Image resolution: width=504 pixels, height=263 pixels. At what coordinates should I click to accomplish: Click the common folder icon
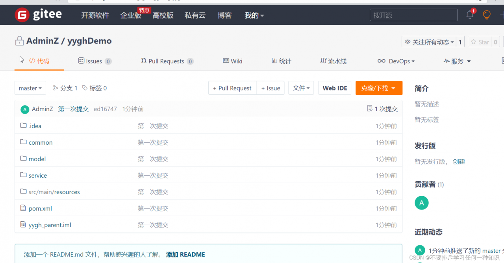coord(23,142)
